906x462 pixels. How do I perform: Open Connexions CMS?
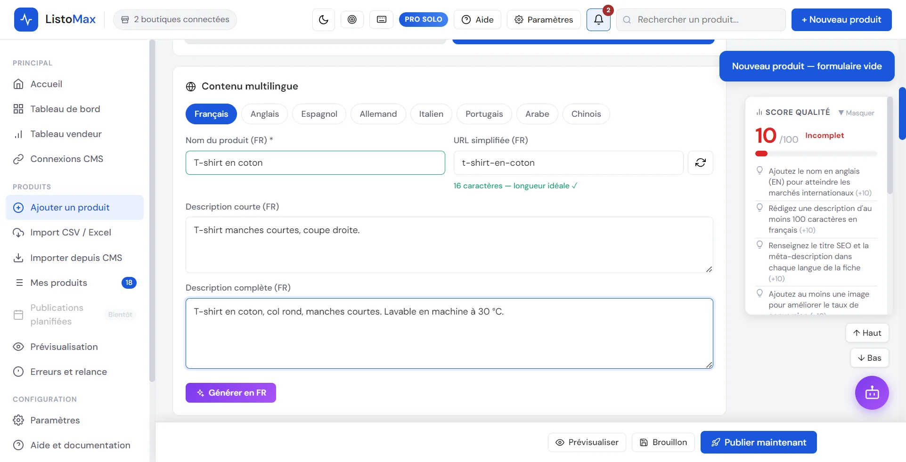(x=74, y=159)
